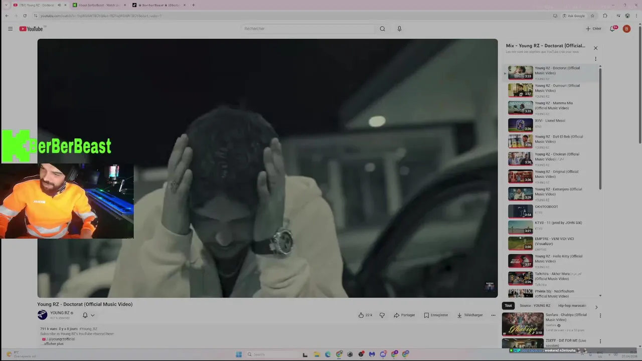
Task: Play XIIVI - Lionel Messi from playlist
Action: (x=551, y=124)
